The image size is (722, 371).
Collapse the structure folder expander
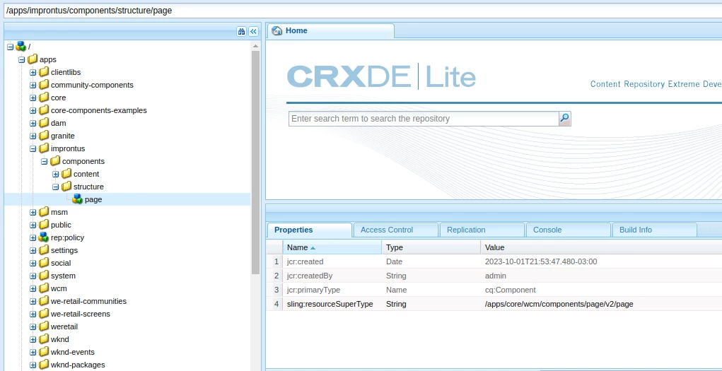(x=55, y=187)
